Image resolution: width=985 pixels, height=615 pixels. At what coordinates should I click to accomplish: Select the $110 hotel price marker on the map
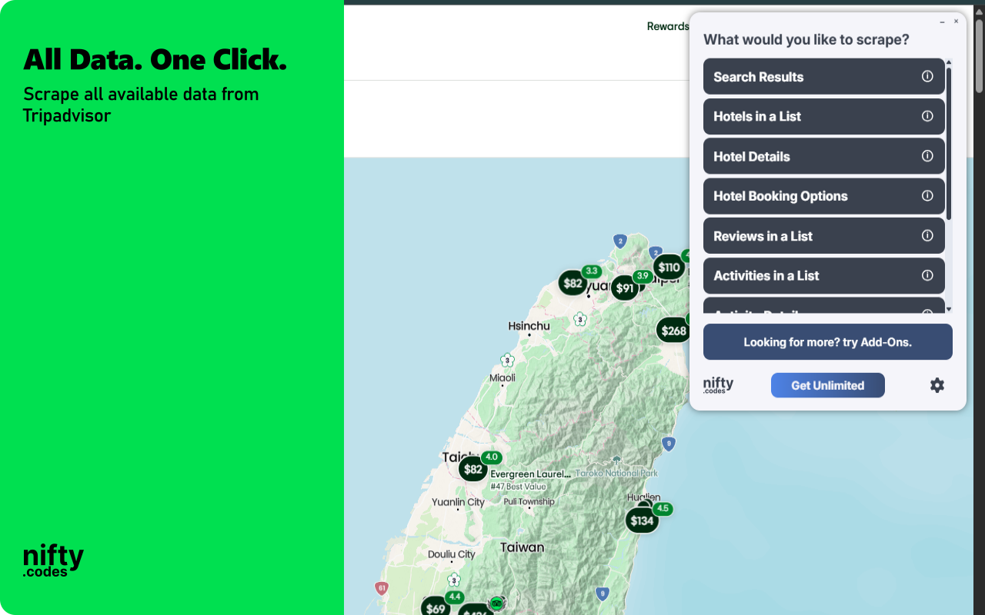669,267
